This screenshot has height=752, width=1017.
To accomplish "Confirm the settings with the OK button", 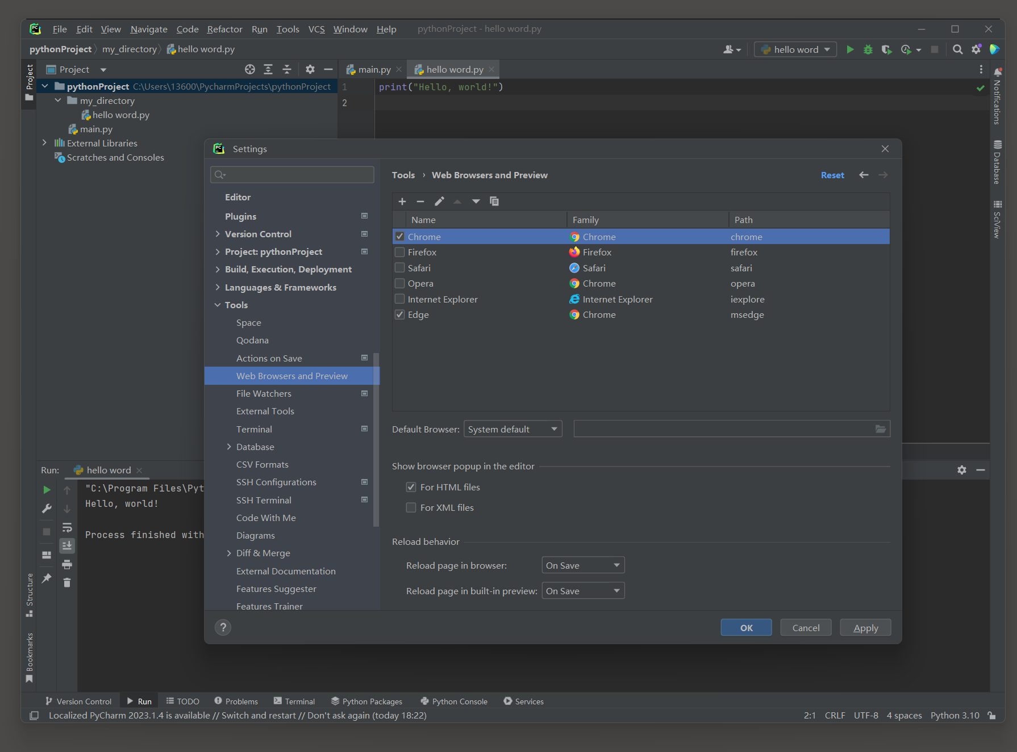I will (747, 628).
